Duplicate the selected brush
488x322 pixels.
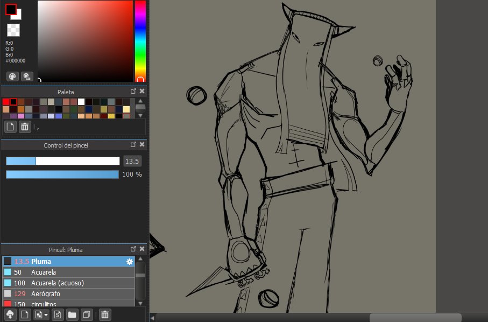tap(87, 314)
